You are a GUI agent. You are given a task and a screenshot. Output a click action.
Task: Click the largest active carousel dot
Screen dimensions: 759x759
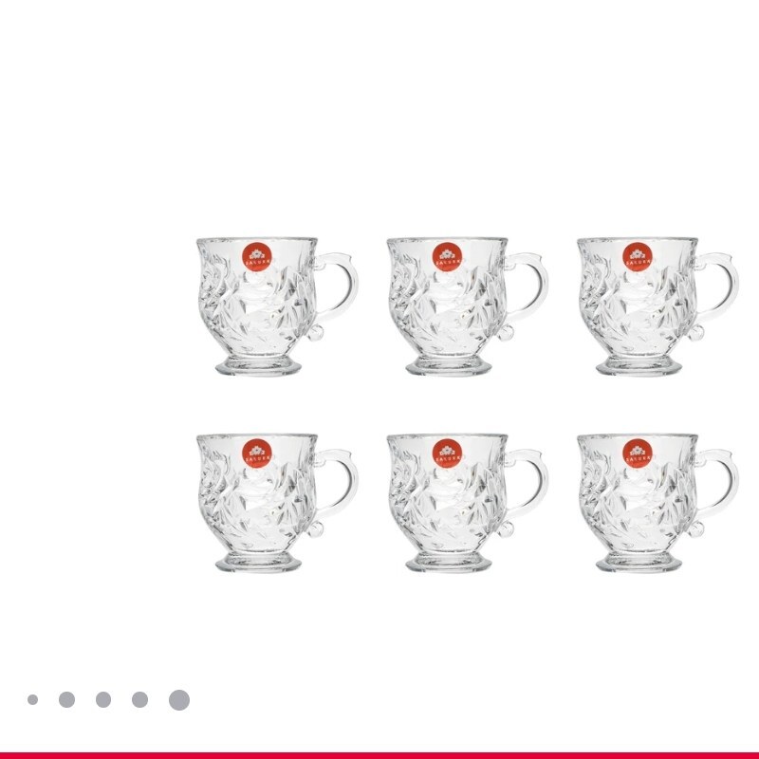tap(179, 700)
